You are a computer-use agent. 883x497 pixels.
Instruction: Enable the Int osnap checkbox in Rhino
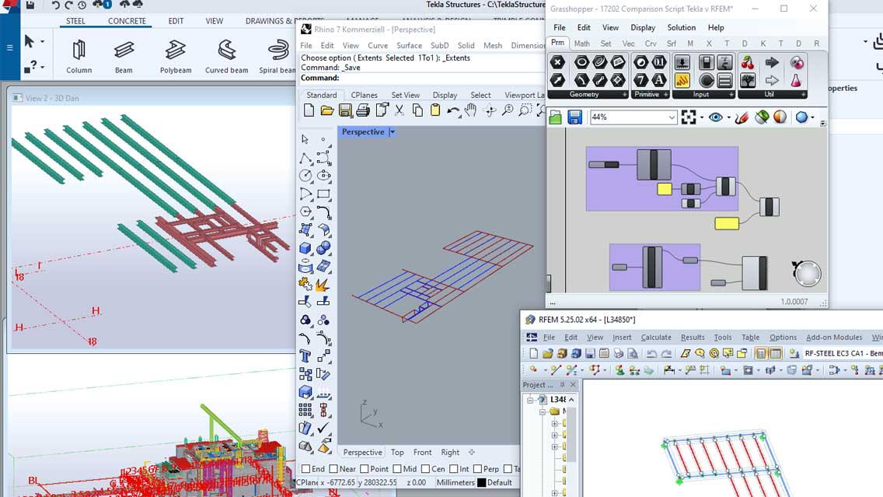coord(453,469)
